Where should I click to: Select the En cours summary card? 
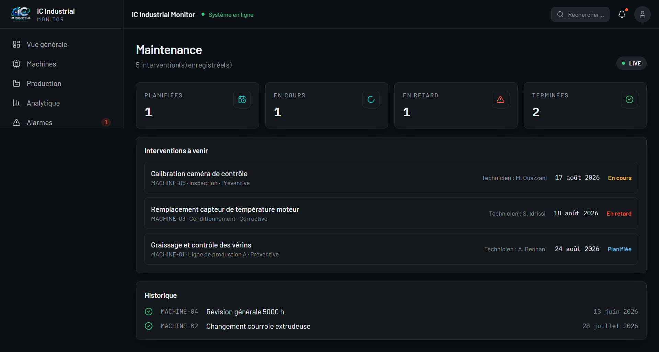[327, 106]
